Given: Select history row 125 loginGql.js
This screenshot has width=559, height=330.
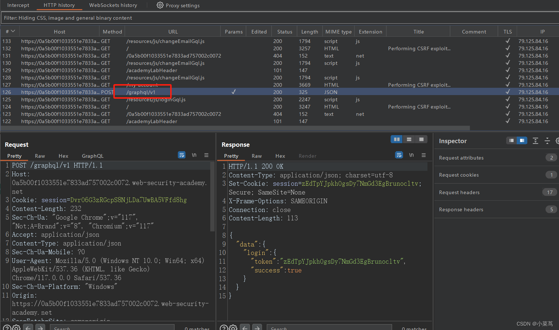Looking at the screenshot, I should tap(279, 99).
